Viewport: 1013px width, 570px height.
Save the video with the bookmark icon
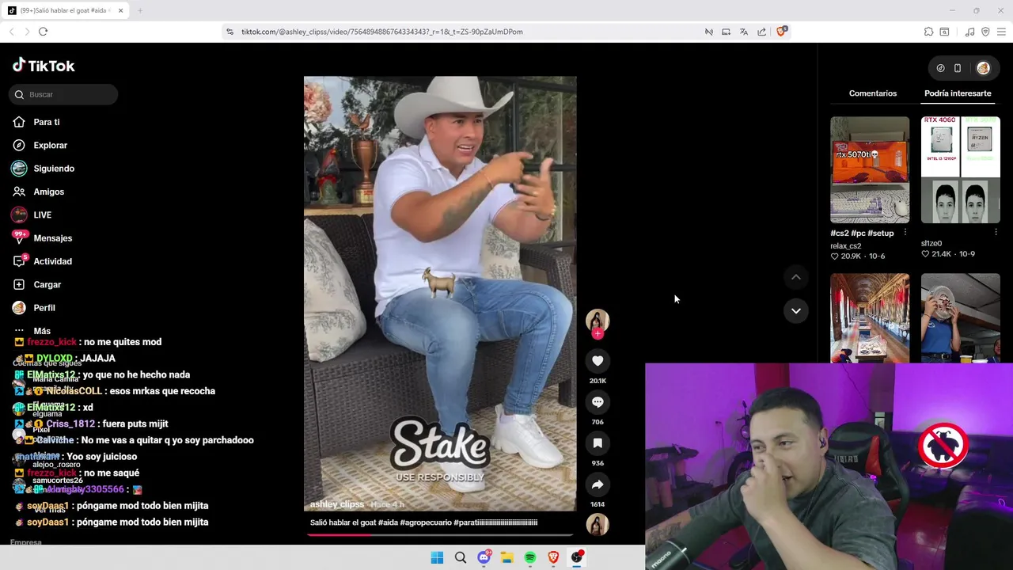click(598, 443)
